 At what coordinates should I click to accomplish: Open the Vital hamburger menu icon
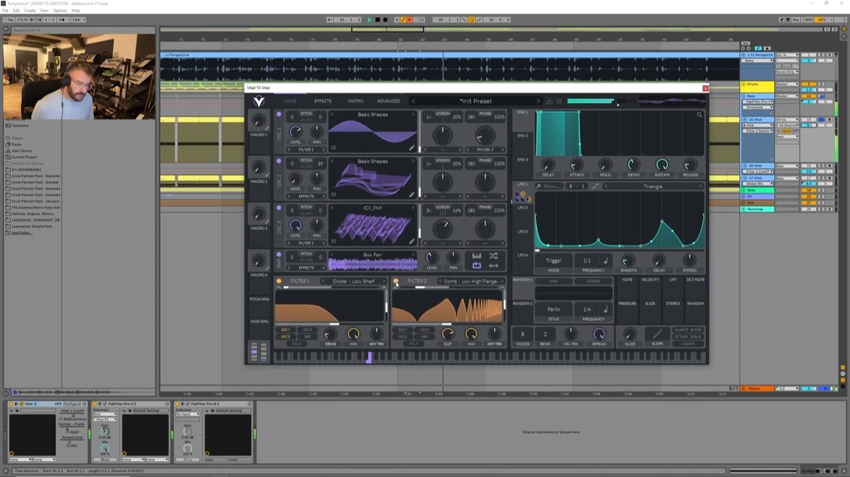pyautogui.click(x=558, y=101)
